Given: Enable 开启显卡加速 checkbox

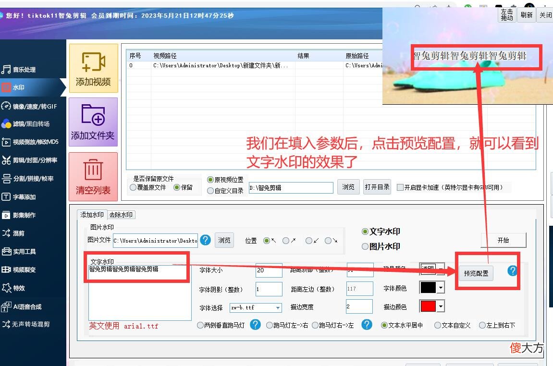Looking at the screenshot, I should (x=400, y=188).
